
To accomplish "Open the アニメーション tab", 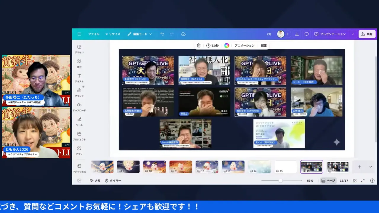I will pos(244,46).
